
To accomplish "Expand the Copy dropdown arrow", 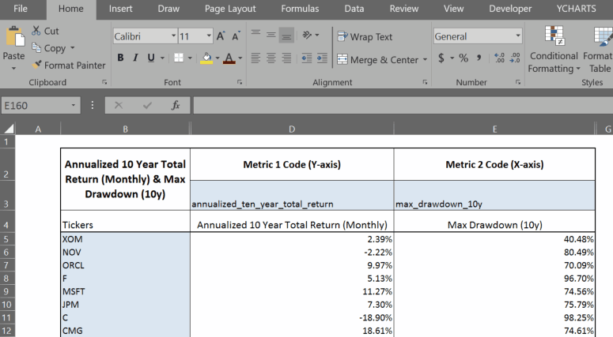I will [x=72, y=48].
